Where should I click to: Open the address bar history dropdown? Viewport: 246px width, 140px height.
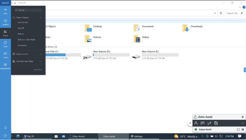click(x=215, y=13)
